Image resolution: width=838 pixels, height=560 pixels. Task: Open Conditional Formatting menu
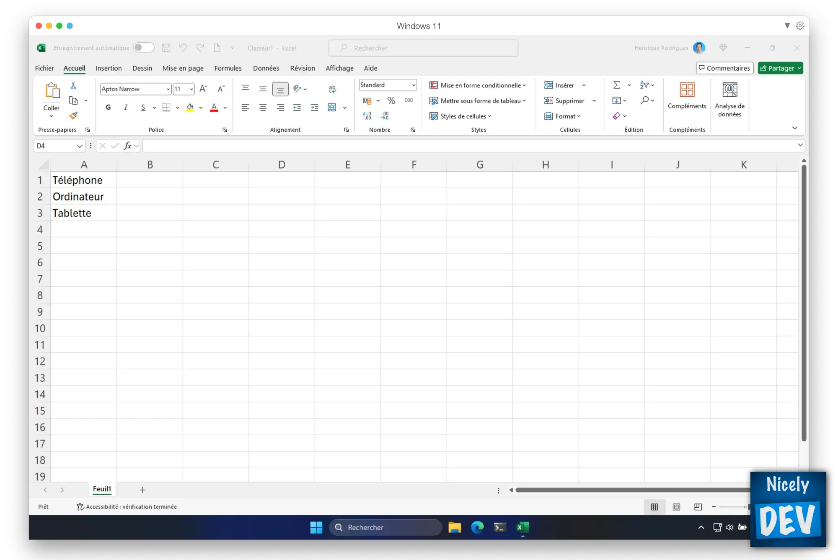pos(478,85)
